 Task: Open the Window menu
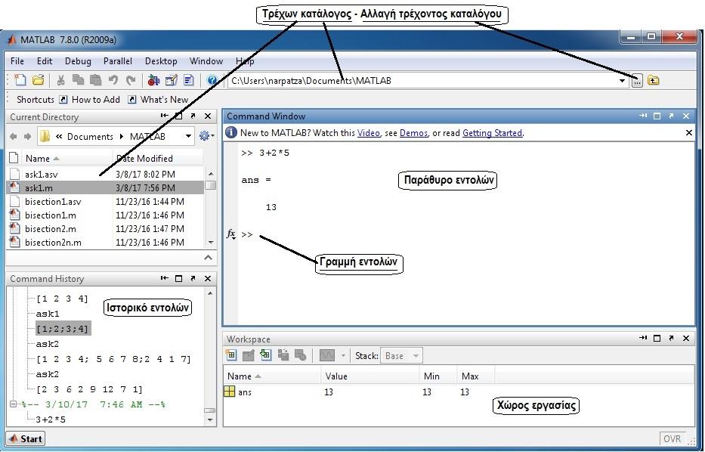[206, 61]
